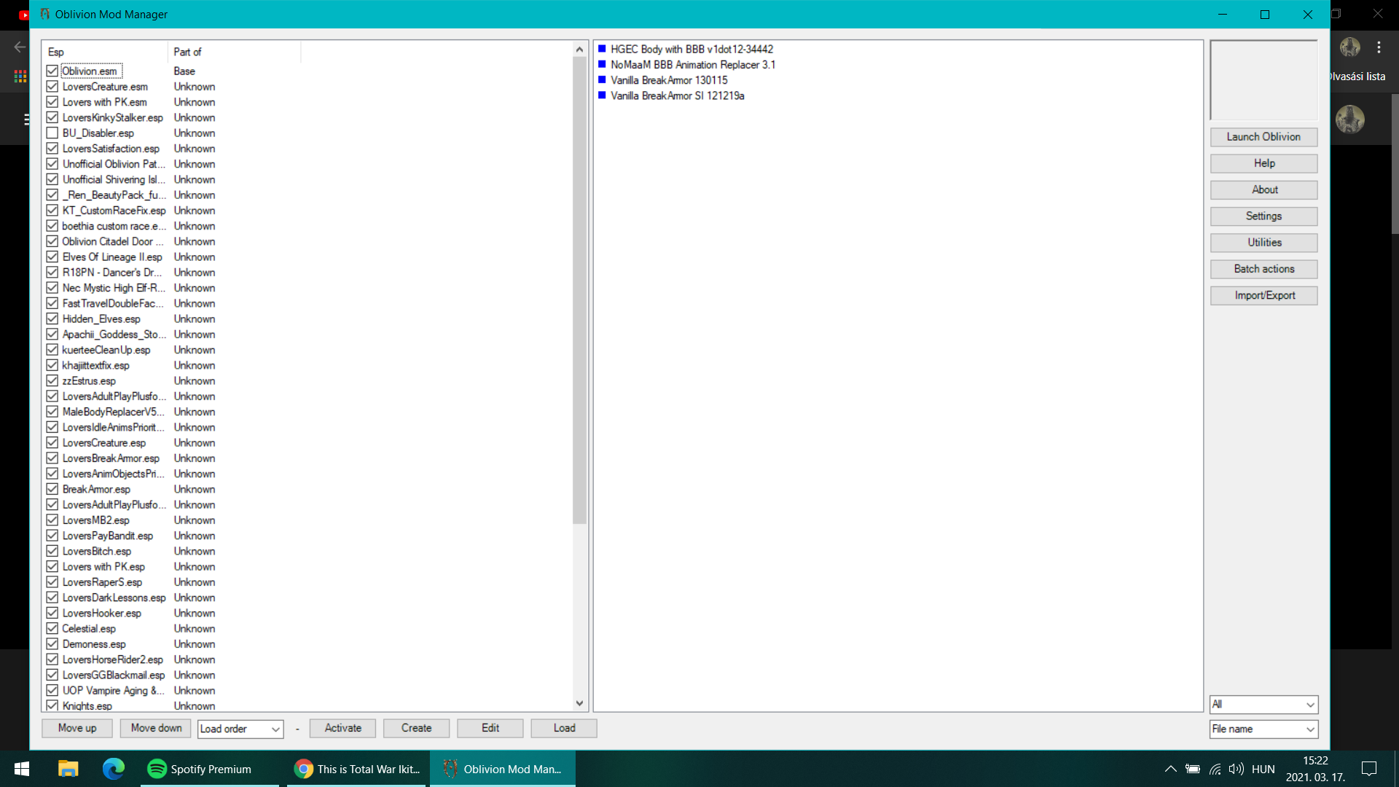This screenshot has width=1399, height=787.
Task: Uncheck KT_CustomRaceFix.esp checkbox
Action: point(52,211)
